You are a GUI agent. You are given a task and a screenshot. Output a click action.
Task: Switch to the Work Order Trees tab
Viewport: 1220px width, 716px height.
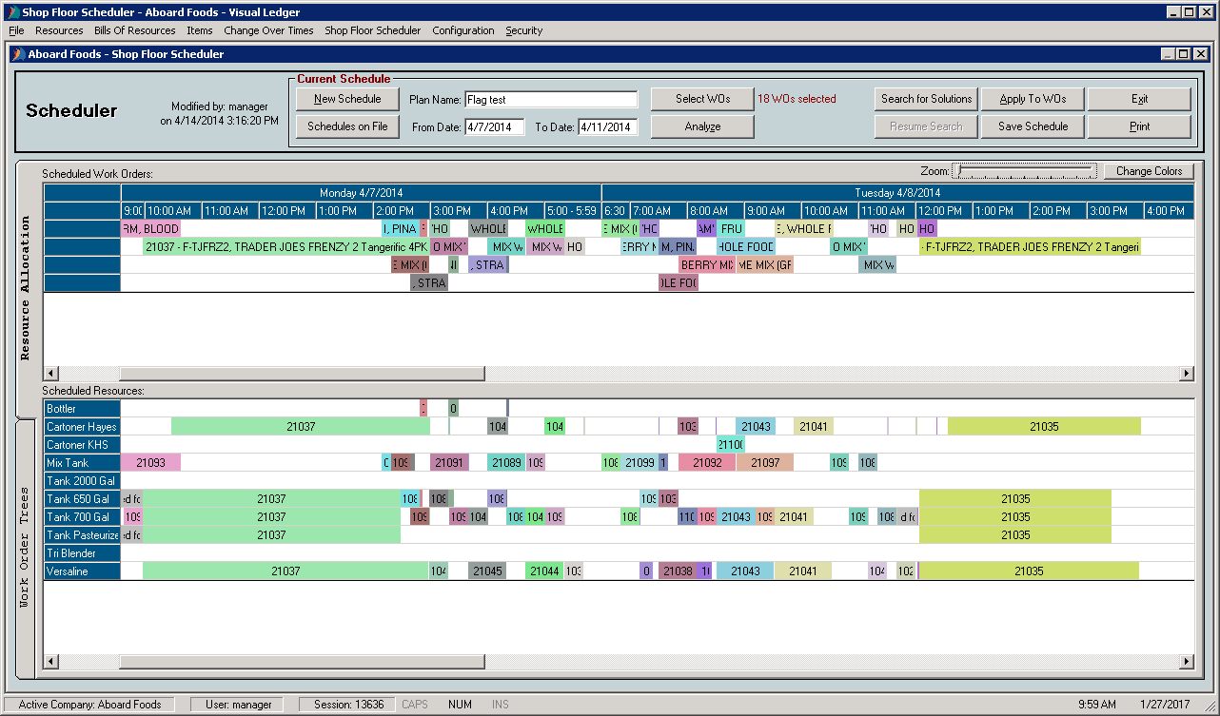[25, 547]
